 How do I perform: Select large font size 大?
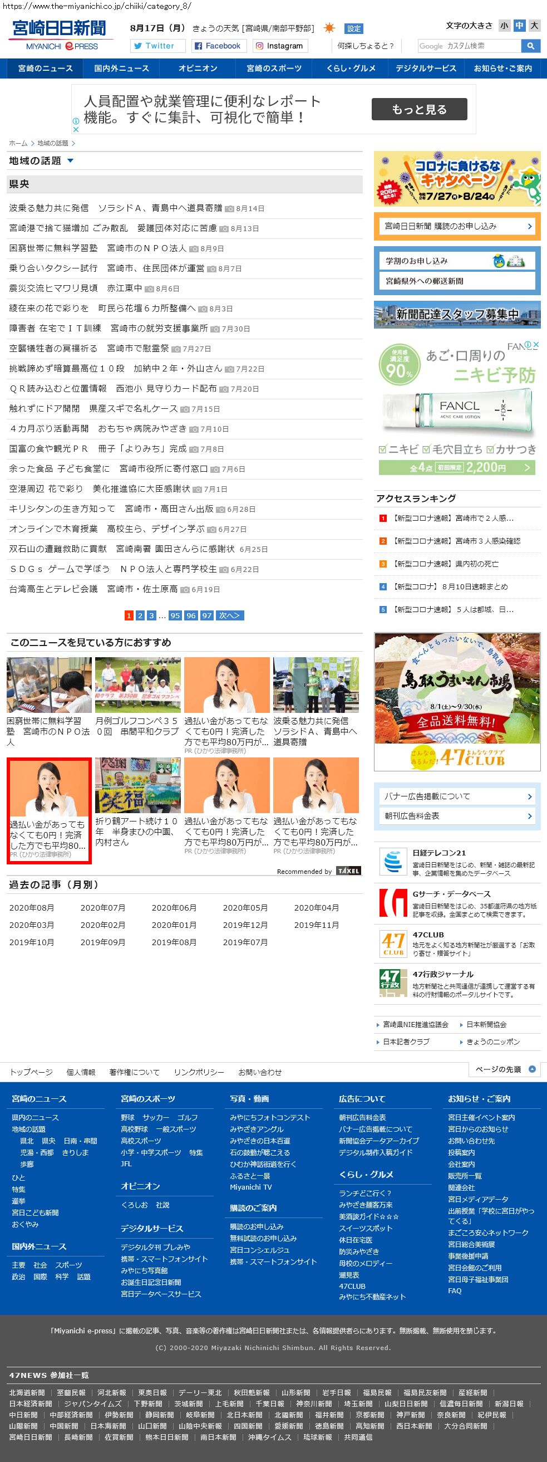click(x=534, y=26)
